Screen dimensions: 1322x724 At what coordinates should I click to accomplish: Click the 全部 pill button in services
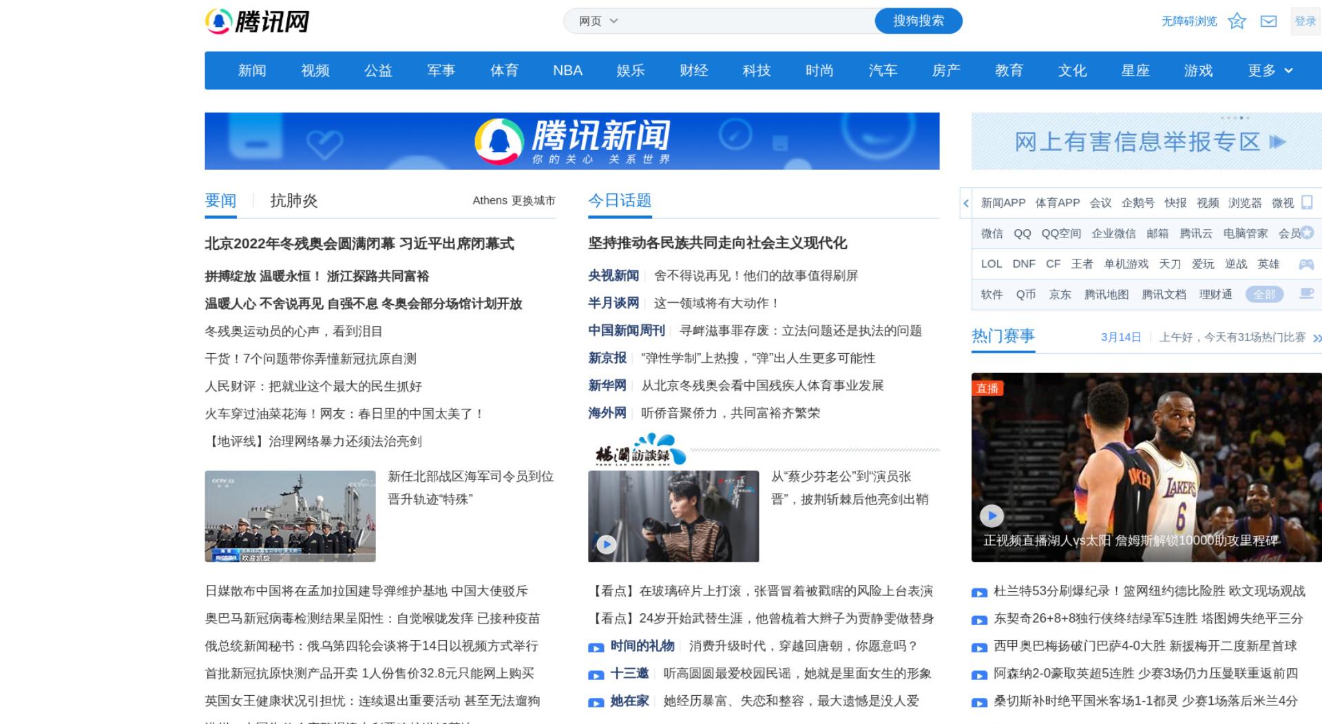[x=1264, y=295]
